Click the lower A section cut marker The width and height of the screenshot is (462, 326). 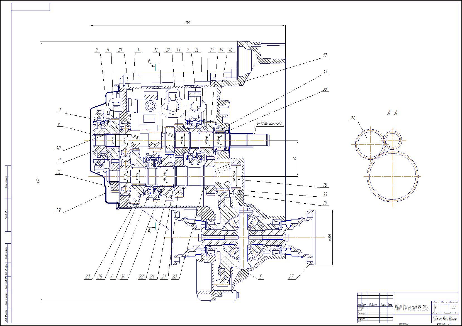click(x=150, y=231)
